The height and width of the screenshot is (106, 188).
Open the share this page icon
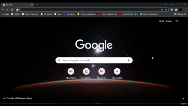(x=162, y=10)
